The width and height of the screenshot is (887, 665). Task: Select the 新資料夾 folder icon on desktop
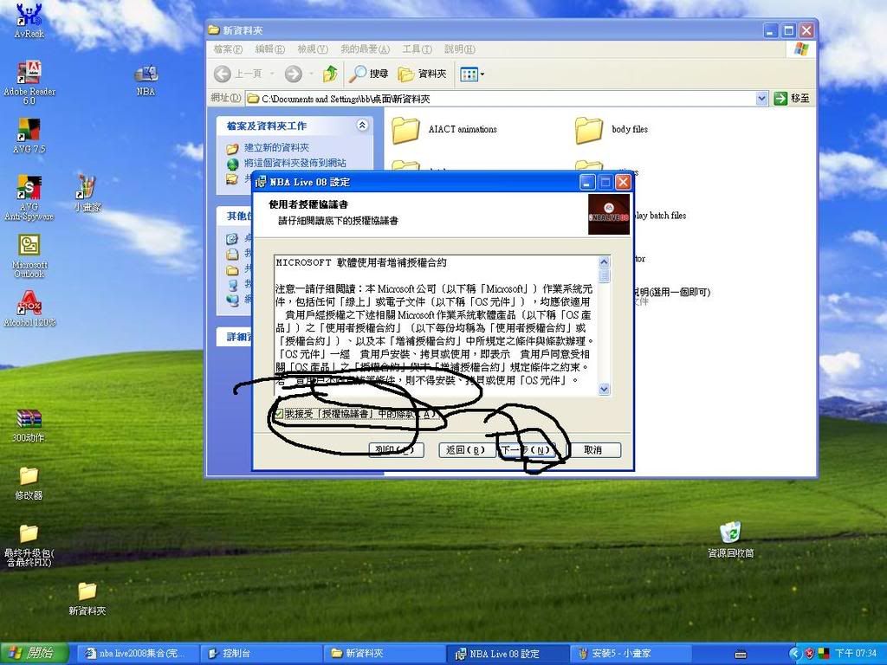87,598
